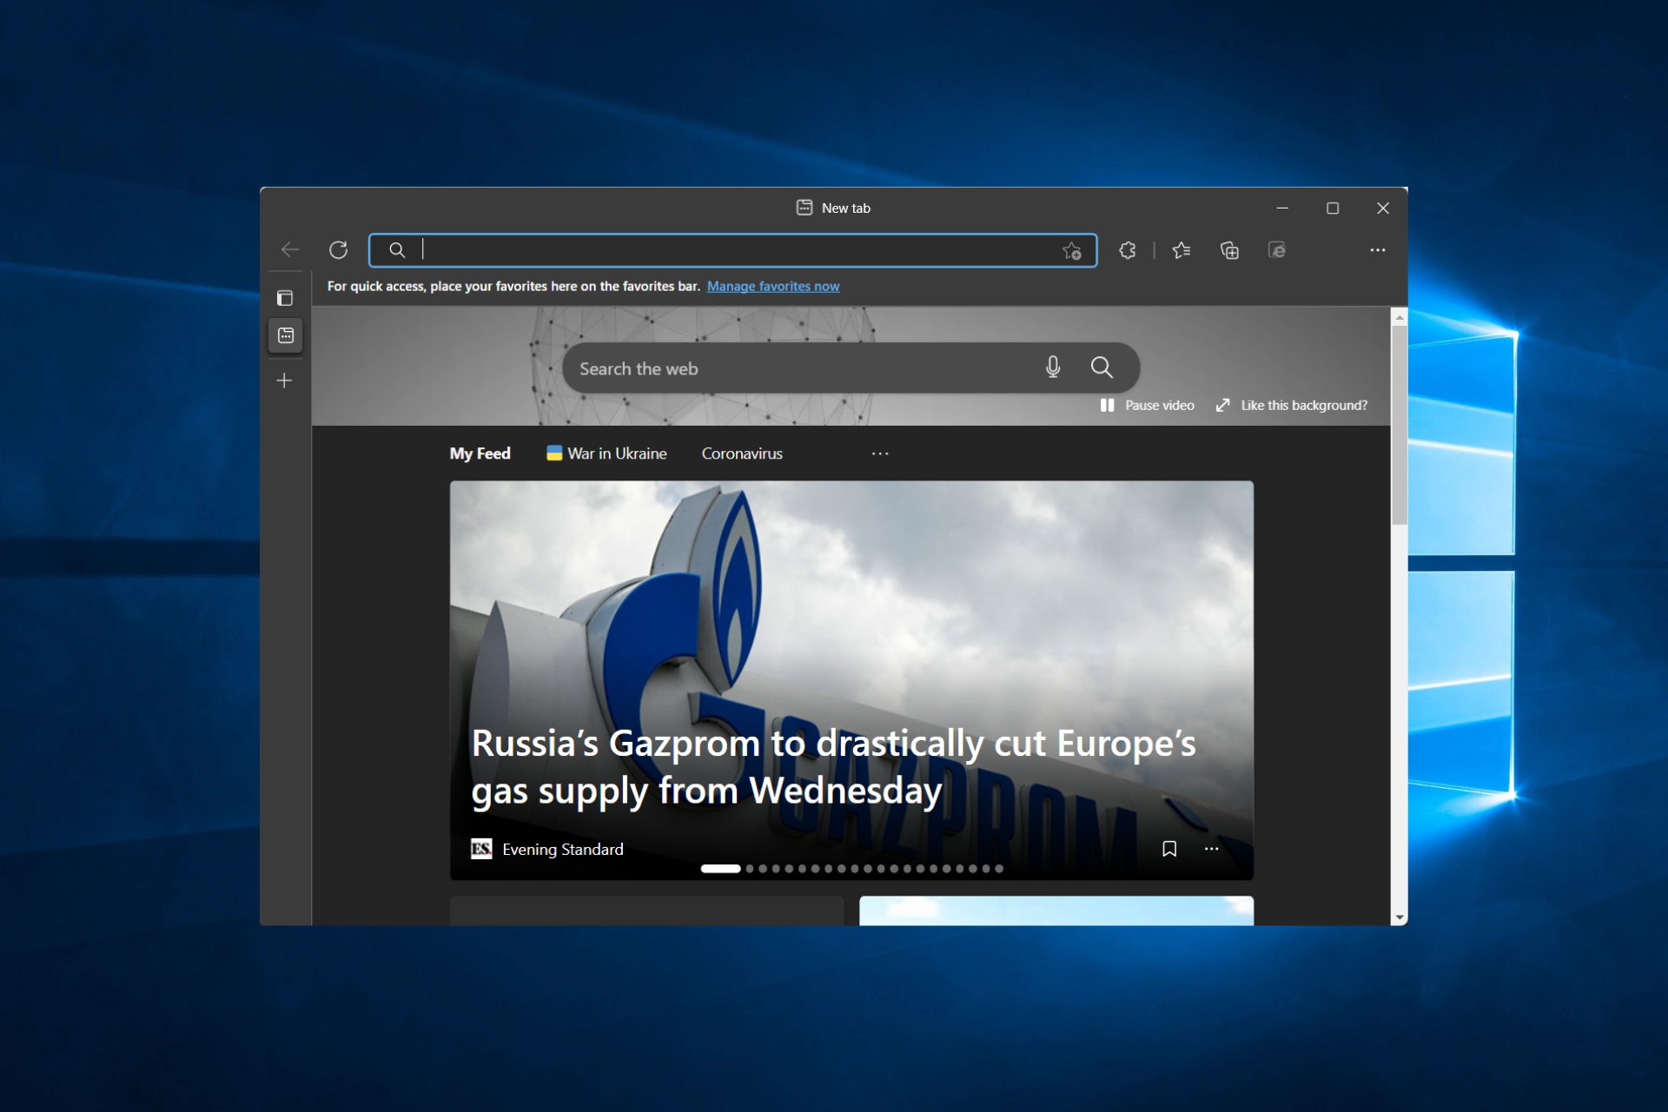The image size is (1668, 1112).
Task: Open the Favorites list icon
Action: 1181,250
